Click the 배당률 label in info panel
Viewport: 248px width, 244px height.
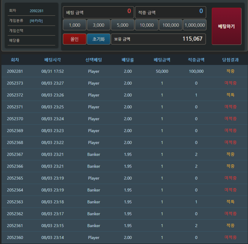click(x=14, y=40)
